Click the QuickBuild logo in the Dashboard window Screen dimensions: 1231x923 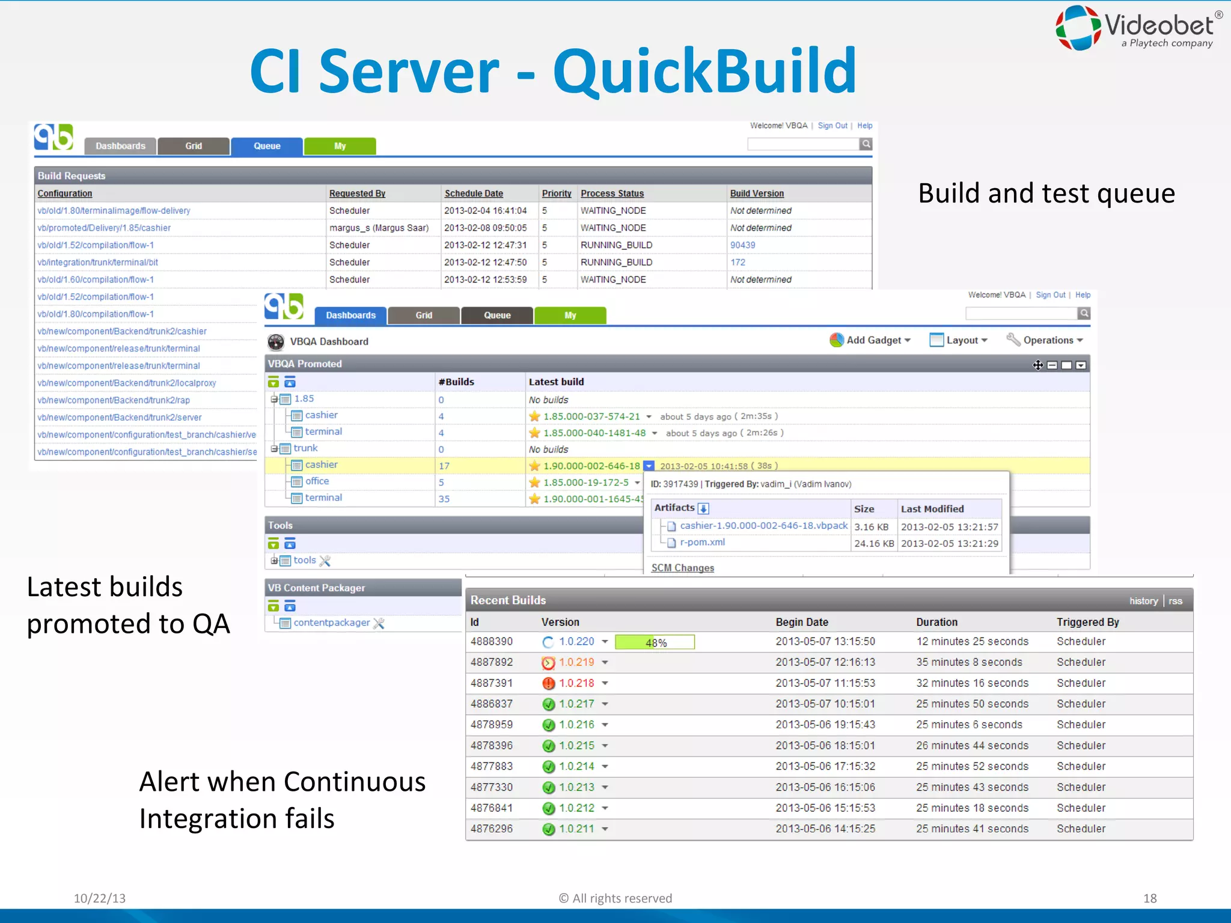(284, 306)
